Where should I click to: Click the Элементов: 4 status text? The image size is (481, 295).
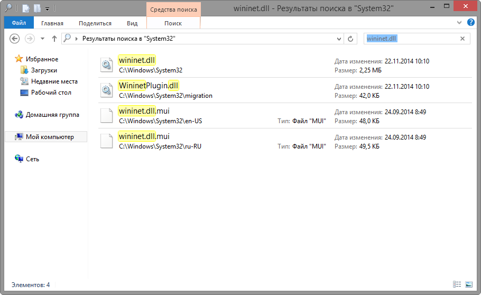[31, 285]
